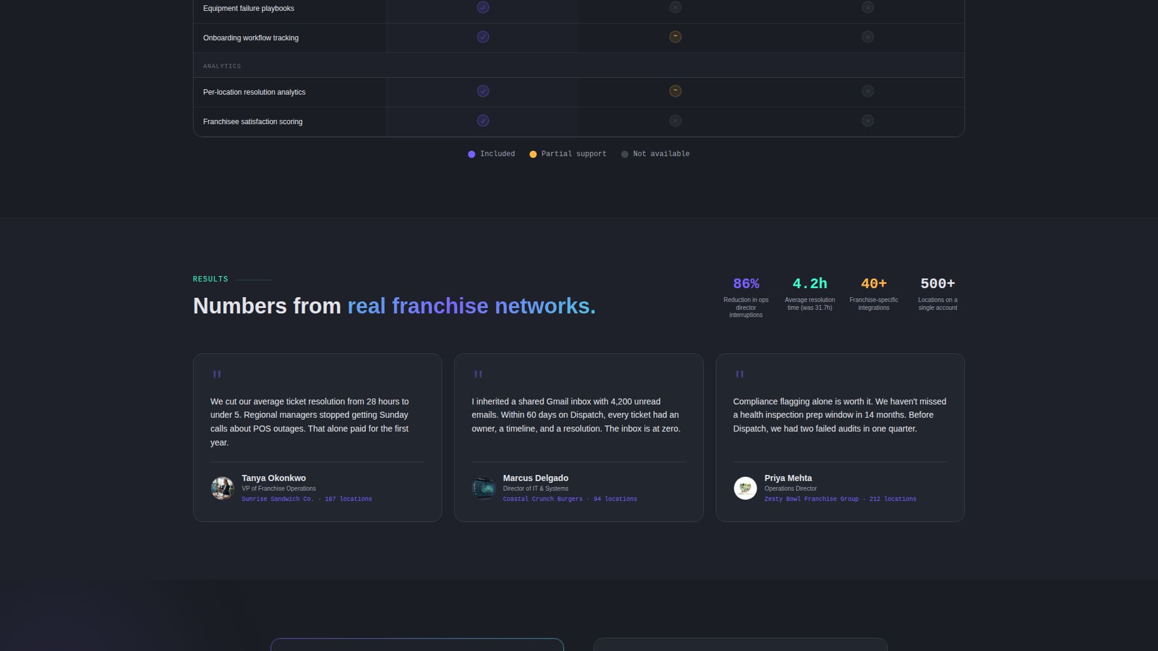1158x651 pixels.
Task: Click Coastal Crunch Burgers 94 locations text
Action: tap(570, 499)
